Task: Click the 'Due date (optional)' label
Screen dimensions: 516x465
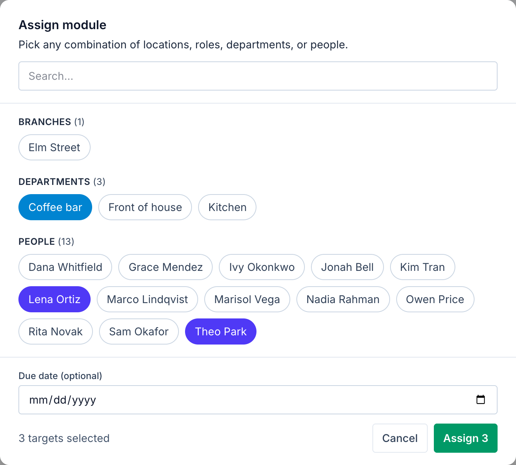Action: (x=60, y=376)
